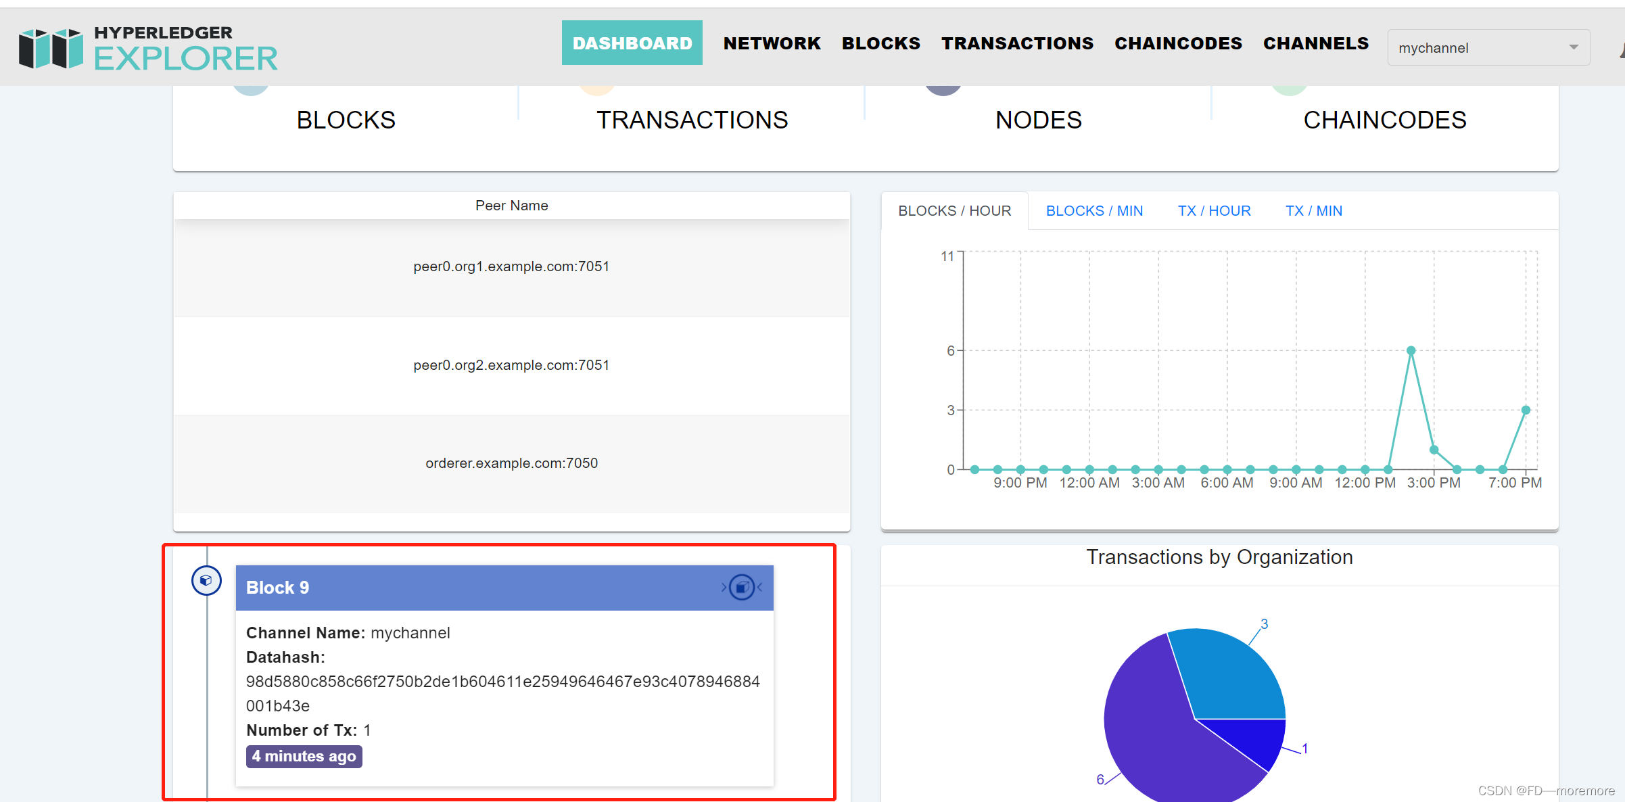Click the block cube icon on timeline
The width and height of the screenshot is (1625, 802).
click(206, 580)
